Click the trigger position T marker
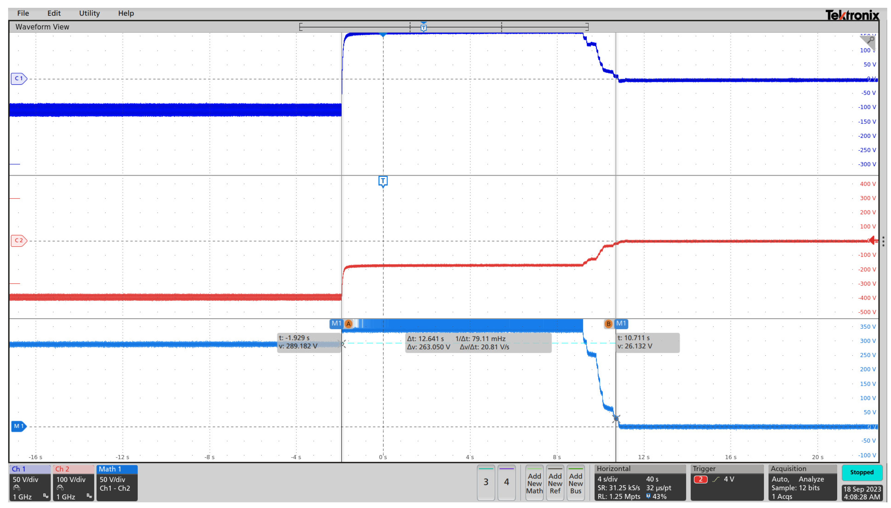 pyautogui.click(x=383, y=181)
